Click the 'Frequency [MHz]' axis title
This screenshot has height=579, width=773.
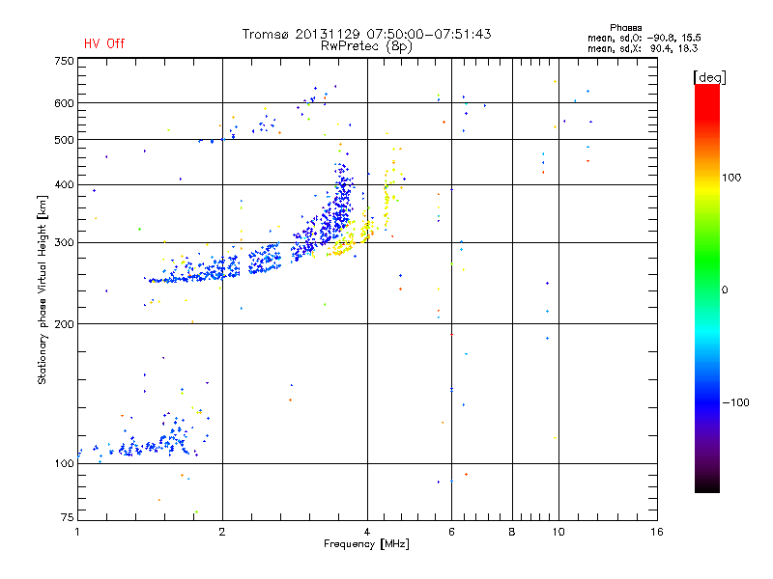[366, 544]
